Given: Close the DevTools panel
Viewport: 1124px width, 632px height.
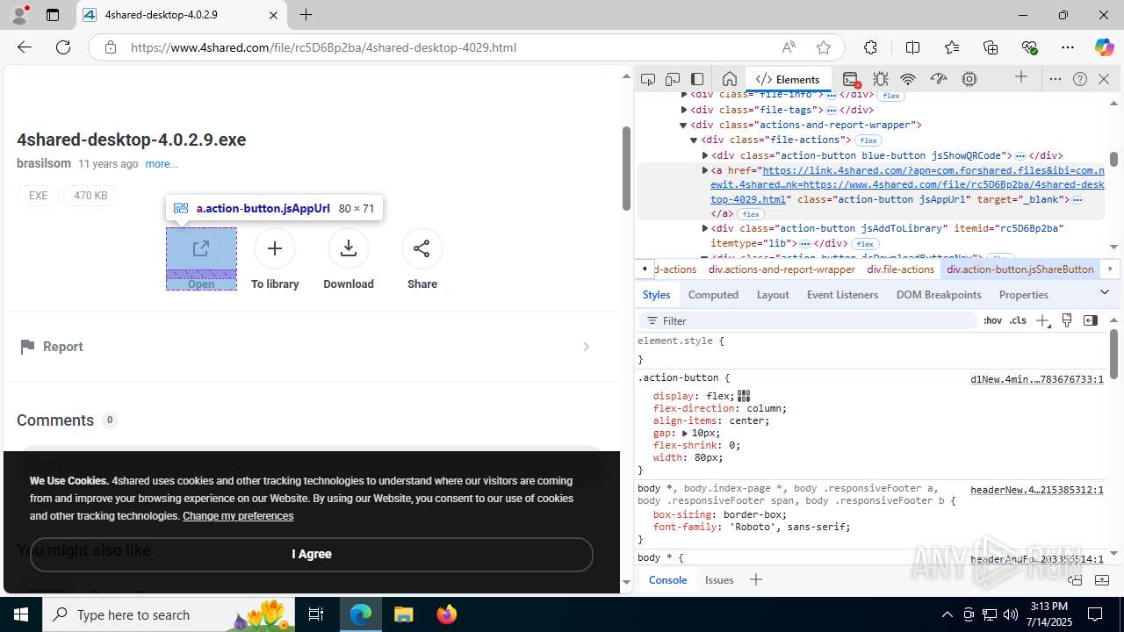Looking at the screenshot, I should coord(1105,79).
